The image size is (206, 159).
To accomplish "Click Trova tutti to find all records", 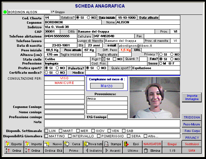I will 93,144.
